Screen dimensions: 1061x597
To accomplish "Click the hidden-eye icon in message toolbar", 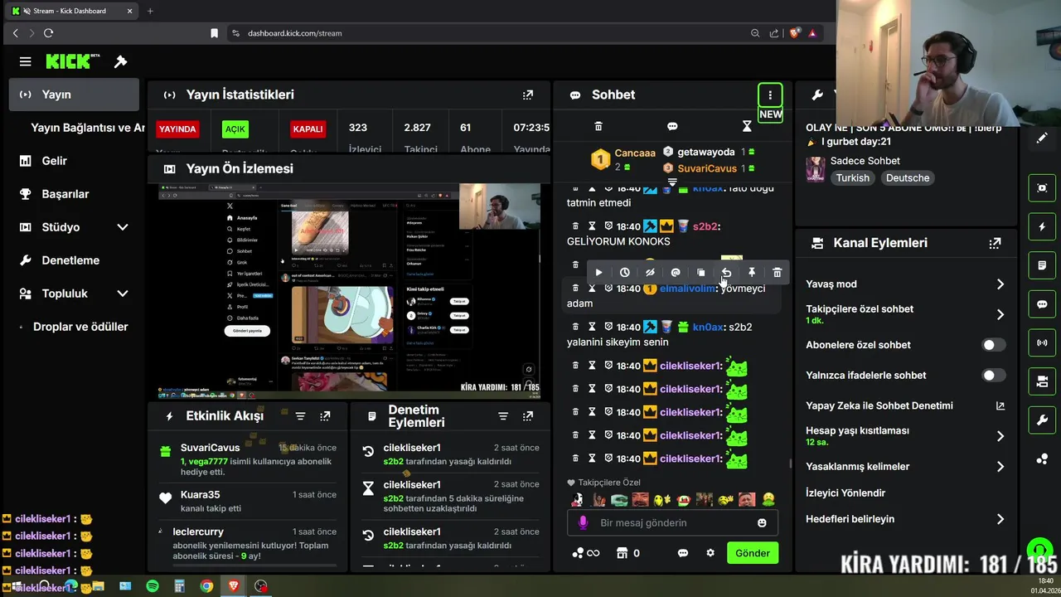I will coord(650,272).
